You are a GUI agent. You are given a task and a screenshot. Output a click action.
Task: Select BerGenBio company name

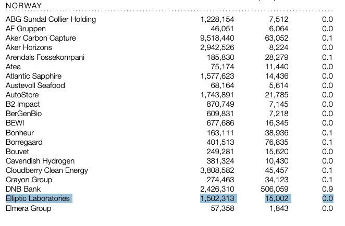(24, 114)
